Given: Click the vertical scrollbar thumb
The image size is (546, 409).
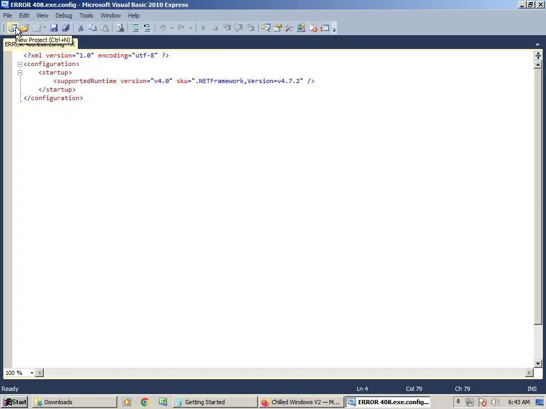Looking at the screenshot, I should 538,197.
